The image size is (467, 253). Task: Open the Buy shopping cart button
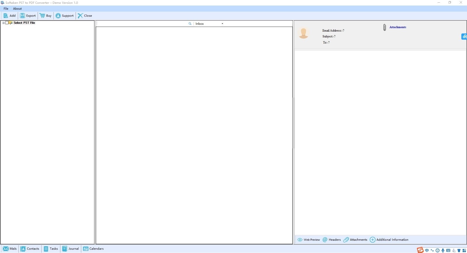[46, 16]
